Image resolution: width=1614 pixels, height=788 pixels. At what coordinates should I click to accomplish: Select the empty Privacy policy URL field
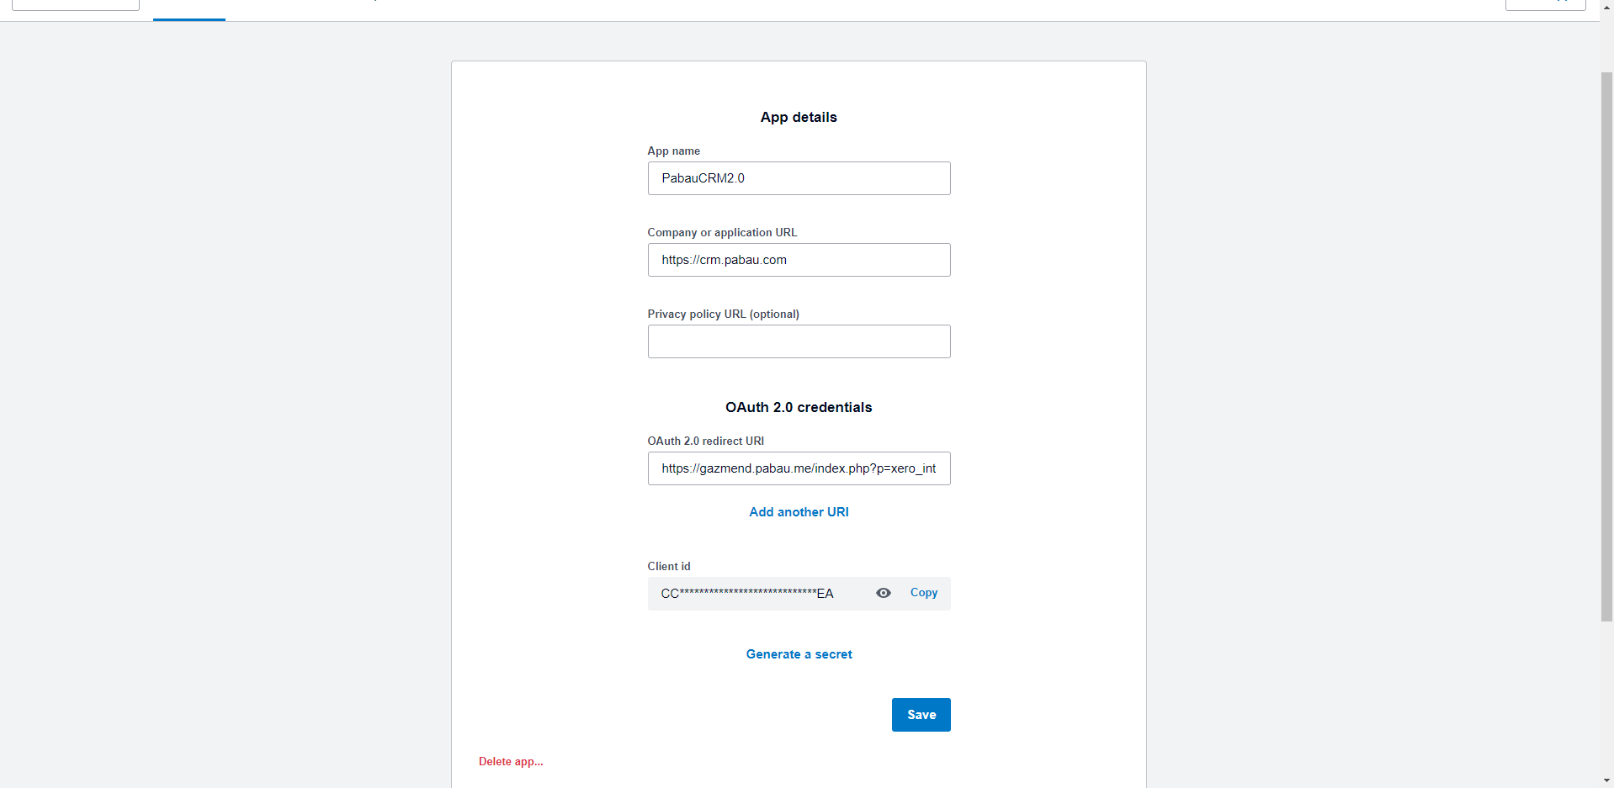pyautogui.click(x=799, y=341)
